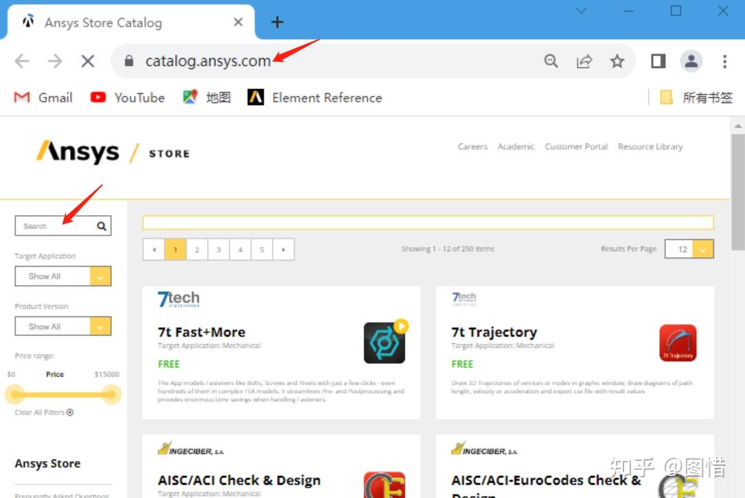Open the Careers link

coord(472,147)
